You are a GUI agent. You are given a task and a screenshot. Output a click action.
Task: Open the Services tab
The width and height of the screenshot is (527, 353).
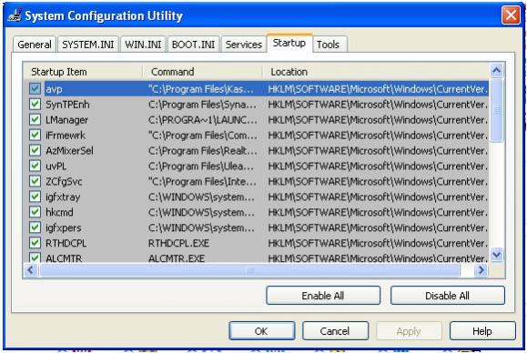[244, 45]
